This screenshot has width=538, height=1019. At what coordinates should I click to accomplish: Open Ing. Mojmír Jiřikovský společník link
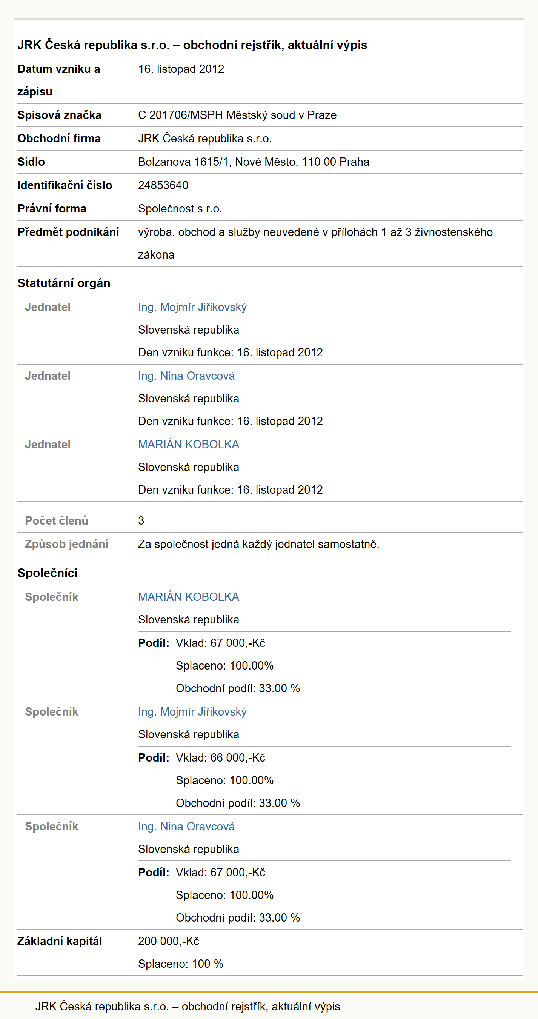point(192,712)
